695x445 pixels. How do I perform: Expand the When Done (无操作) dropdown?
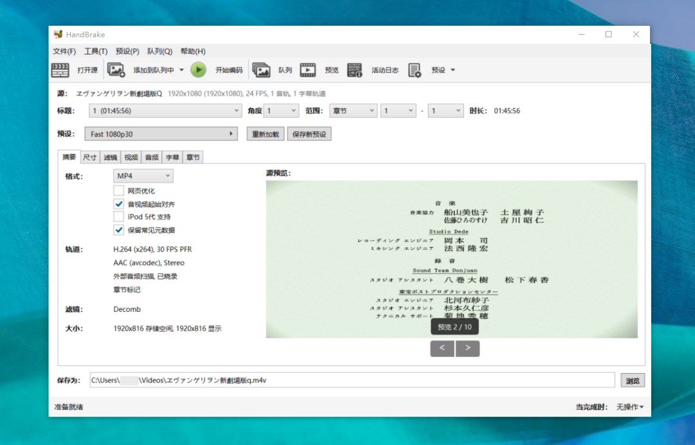630,407
